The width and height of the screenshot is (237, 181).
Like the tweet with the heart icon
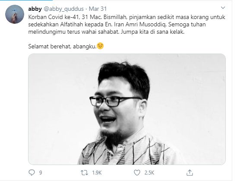[137, 173]
